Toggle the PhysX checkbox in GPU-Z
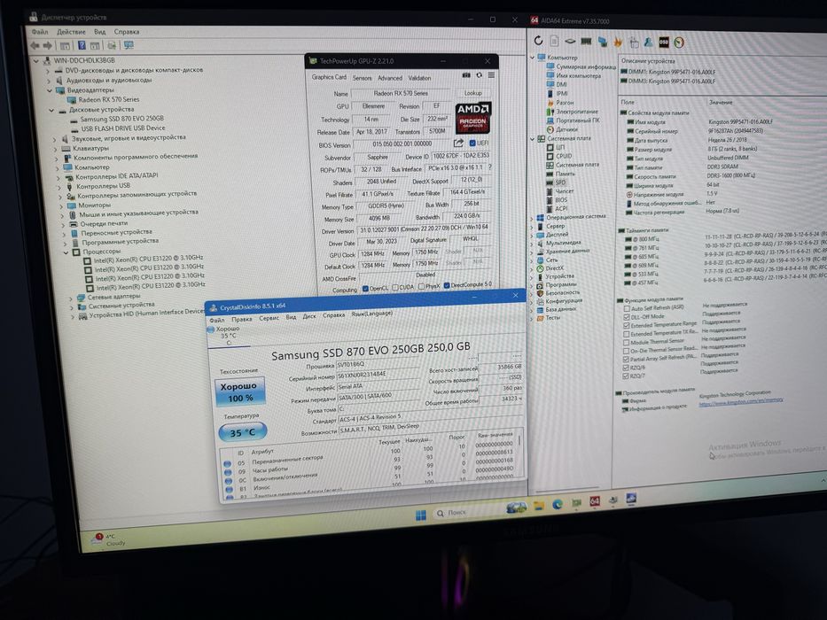 click(x=421, y=286)
